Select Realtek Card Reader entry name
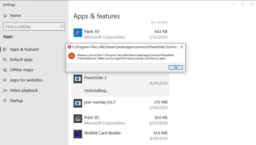The image size is (256, 145). click(102, 133)
